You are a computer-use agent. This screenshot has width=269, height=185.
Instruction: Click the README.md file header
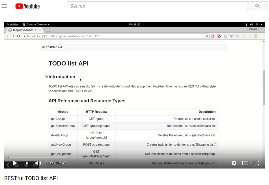(x=134, y=47)
